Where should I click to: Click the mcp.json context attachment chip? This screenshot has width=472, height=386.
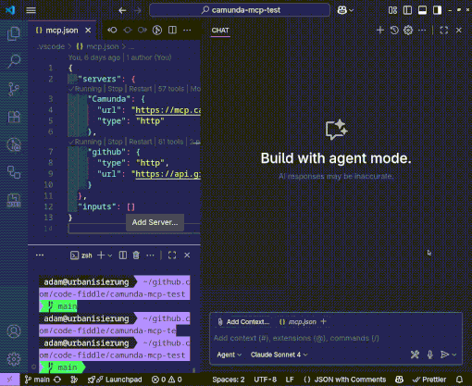[x=298, y=322]
